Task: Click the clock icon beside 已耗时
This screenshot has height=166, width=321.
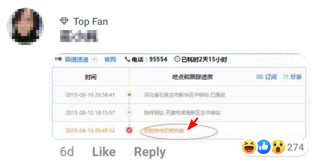Action: click(x=177, y=59)
